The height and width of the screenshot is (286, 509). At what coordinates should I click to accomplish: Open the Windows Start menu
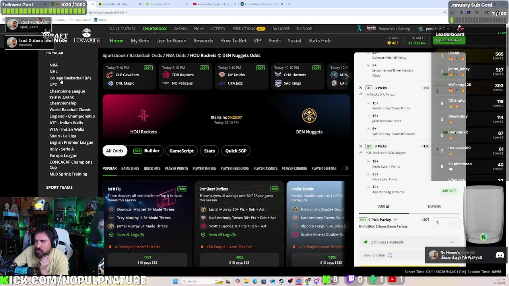click(175, 281)
